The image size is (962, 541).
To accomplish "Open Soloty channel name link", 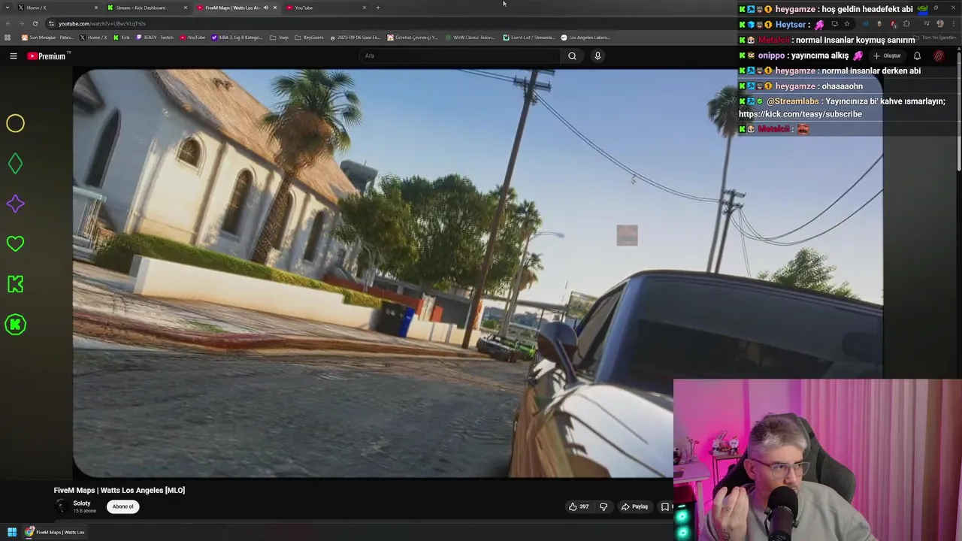I will pyautogui.click(x=82, y=503).
